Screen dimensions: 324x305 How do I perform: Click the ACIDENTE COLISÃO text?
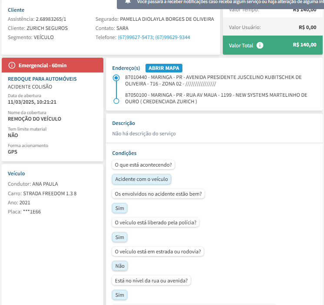point(30,87)
